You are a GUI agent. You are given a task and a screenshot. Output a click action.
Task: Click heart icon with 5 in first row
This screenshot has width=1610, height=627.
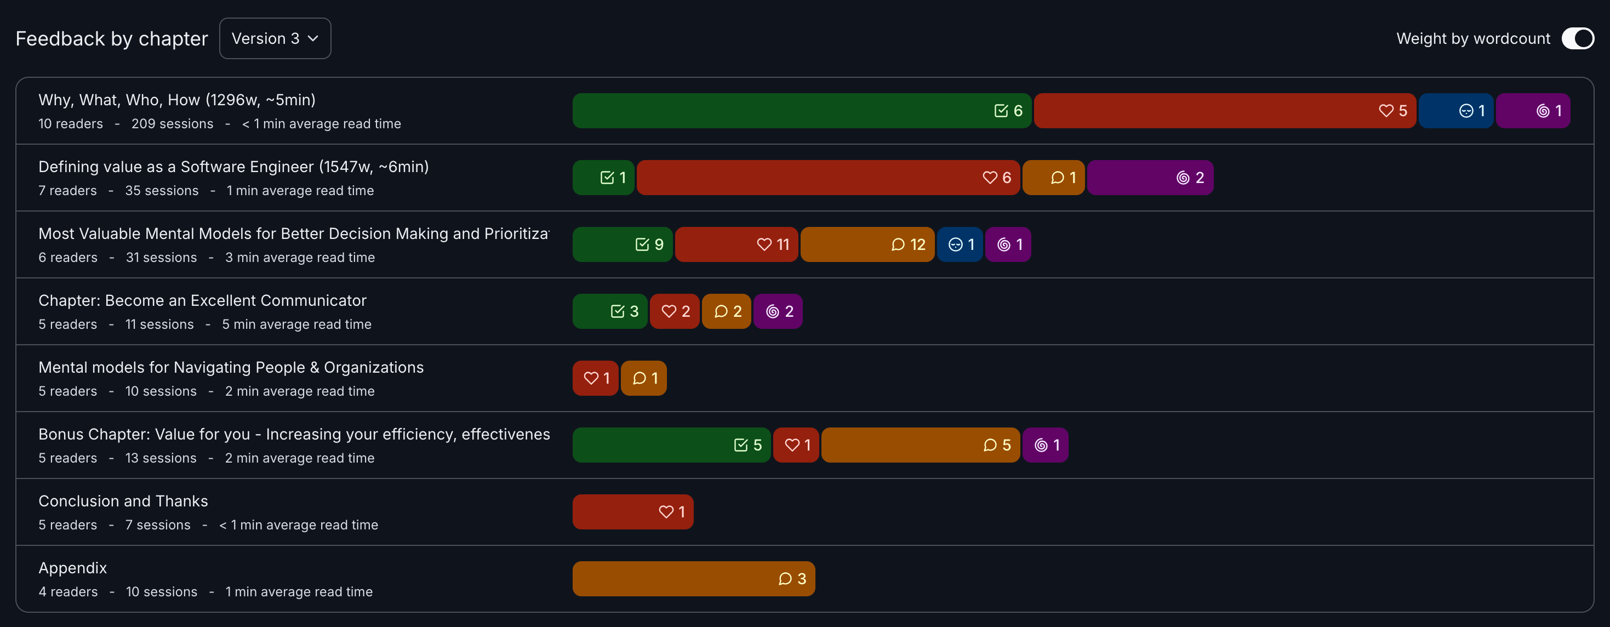tap(1386, 111)
